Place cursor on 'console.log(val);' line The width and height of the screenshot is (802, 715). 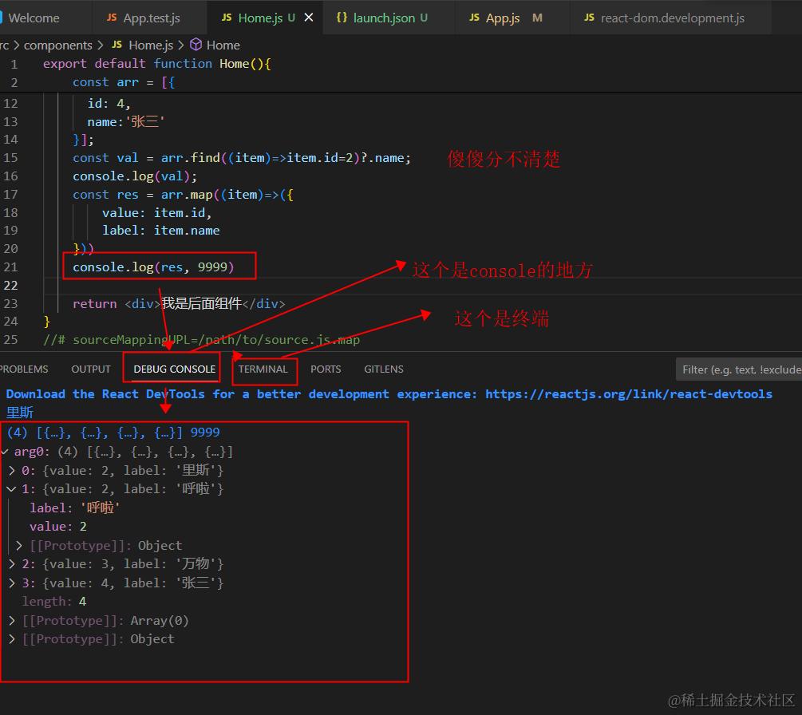point(135,176)
